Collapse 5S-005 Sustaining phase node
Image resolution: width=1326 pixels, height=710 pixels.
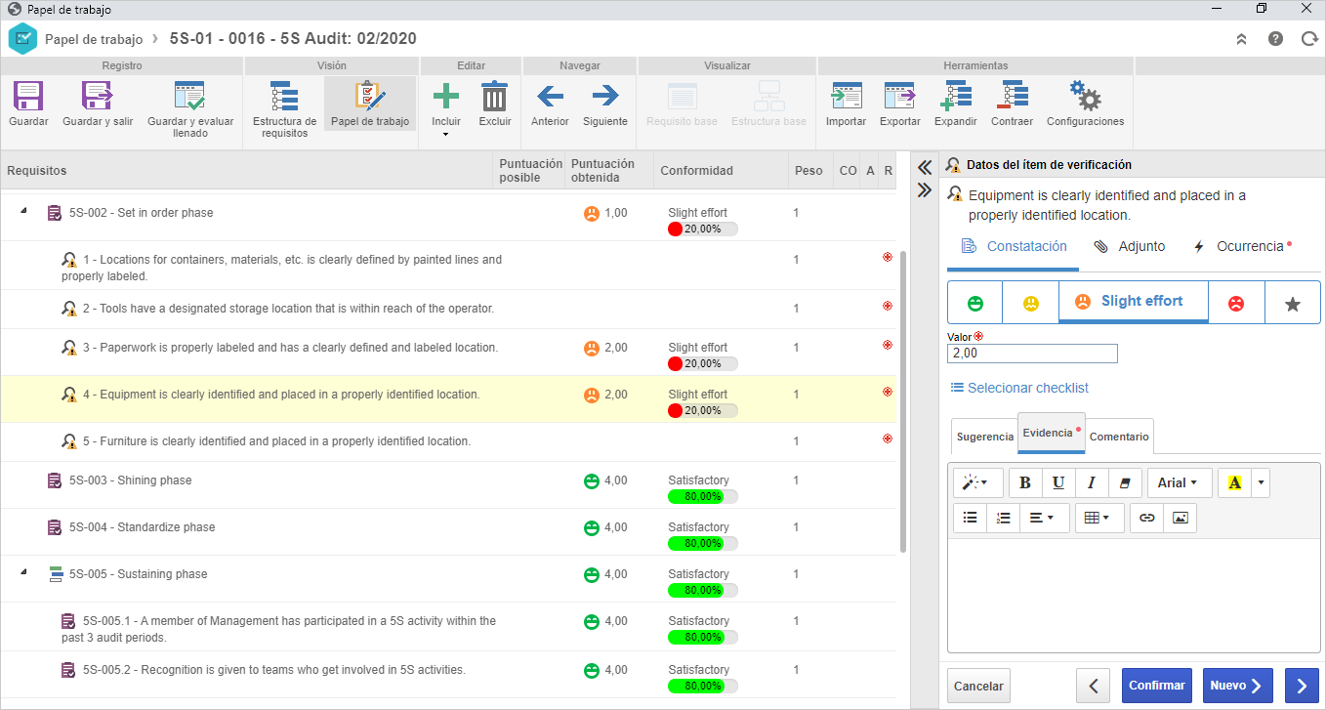tap(23, 570)
